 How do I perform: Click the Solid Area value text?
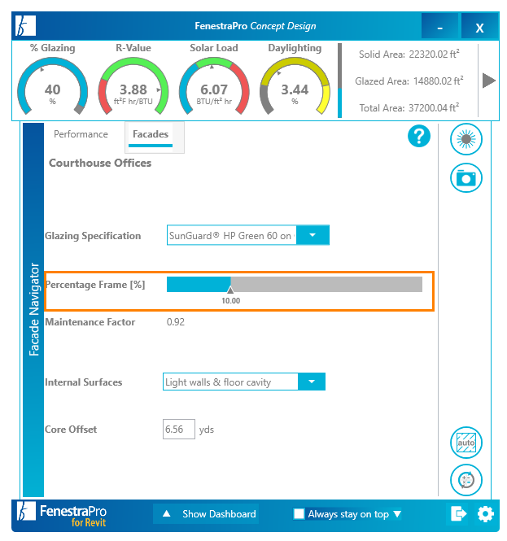[434, 55]
